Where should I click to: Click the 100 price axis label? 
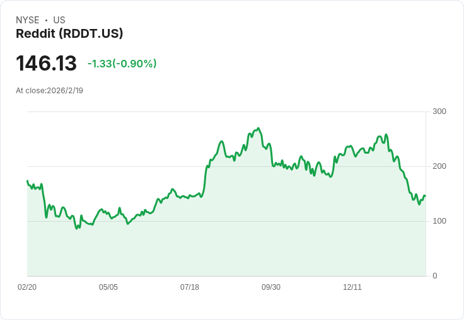click(x=439, y=221)
